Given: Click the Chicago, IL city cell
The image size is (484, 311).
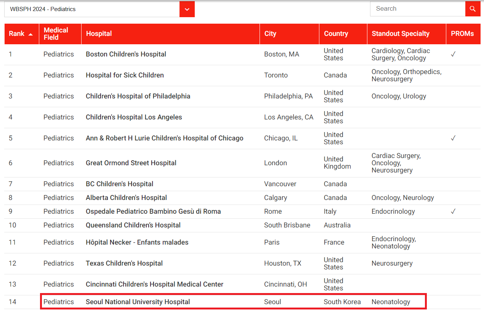Looking at the screenshot, I should (x=281, y=138).
